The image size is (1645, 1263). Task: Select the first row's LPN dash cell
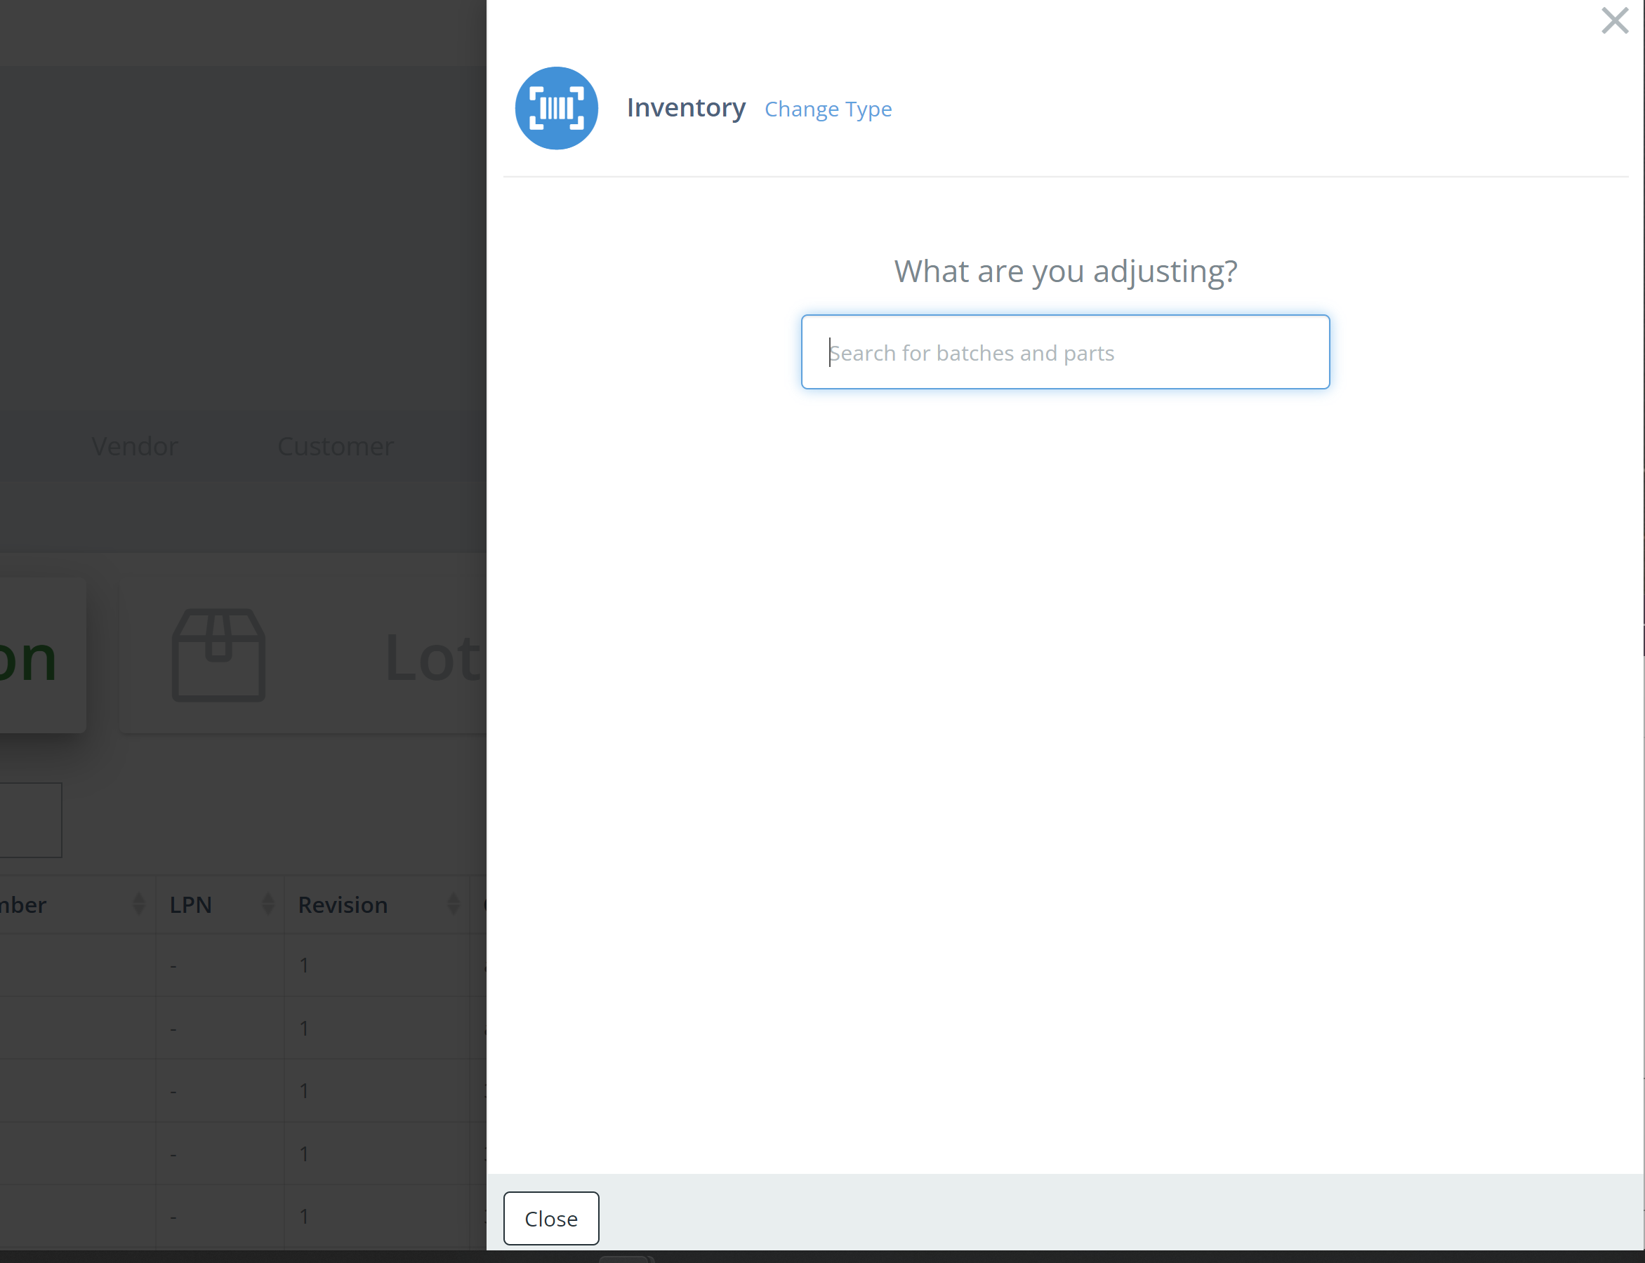tap(173, 965)
